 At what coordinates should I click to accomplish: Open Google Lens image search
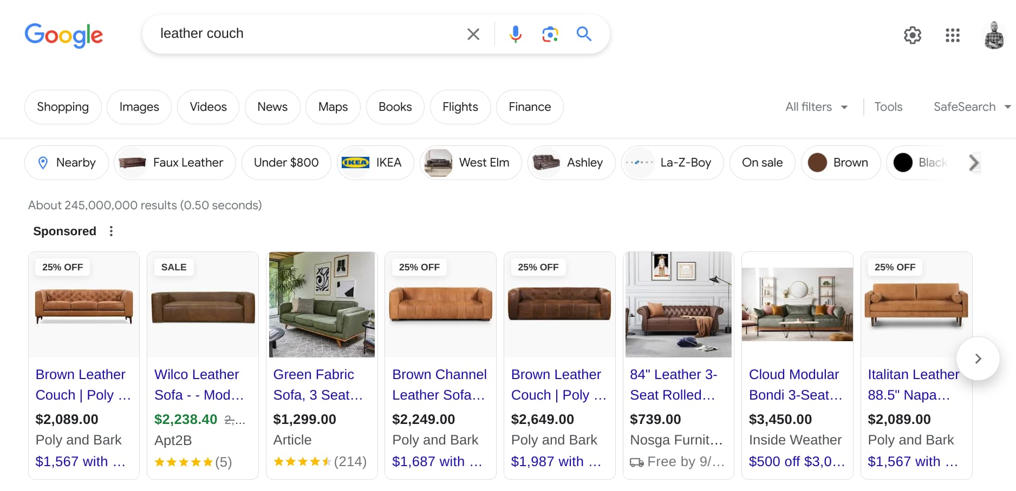pyautogui.click(x=550, y=34)
